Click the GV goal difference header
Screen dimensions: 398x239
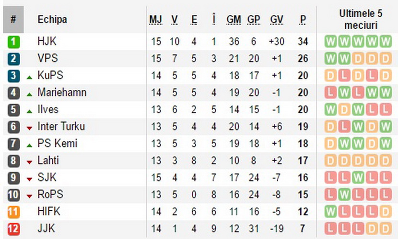coord(276,20)
